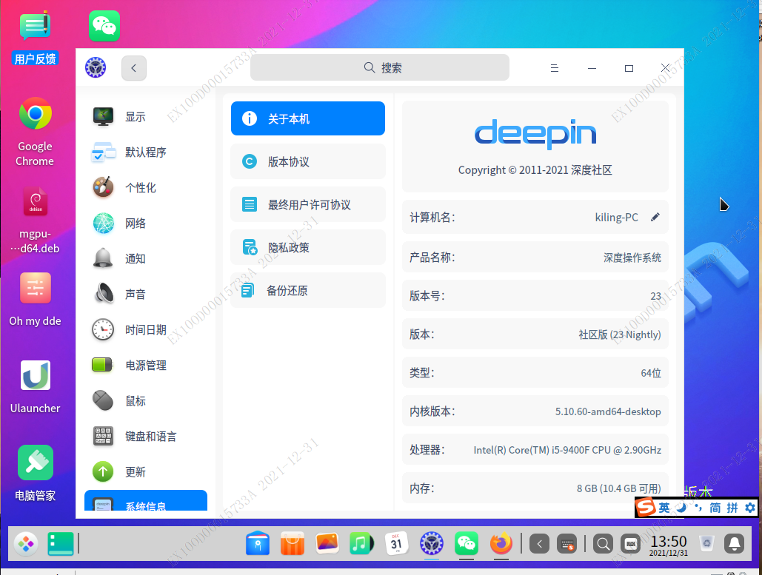Collapse the tray with the taskbar chevron
This screenshot has width=762, height=575.
pyautogui.click(x=538, y=544)
